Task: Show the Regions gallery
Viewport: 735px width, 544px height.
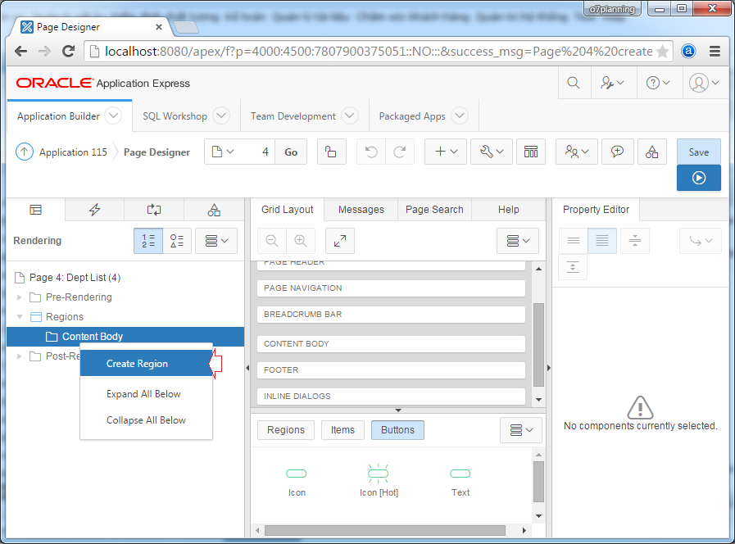Action: (286, 430)
